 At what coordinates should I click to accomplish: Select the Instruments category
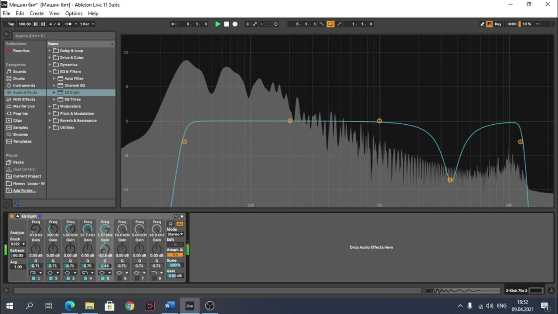24,85
